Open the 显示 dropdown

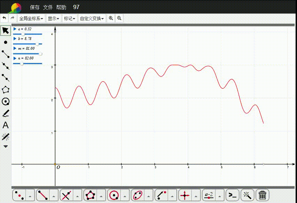point(53,18)
